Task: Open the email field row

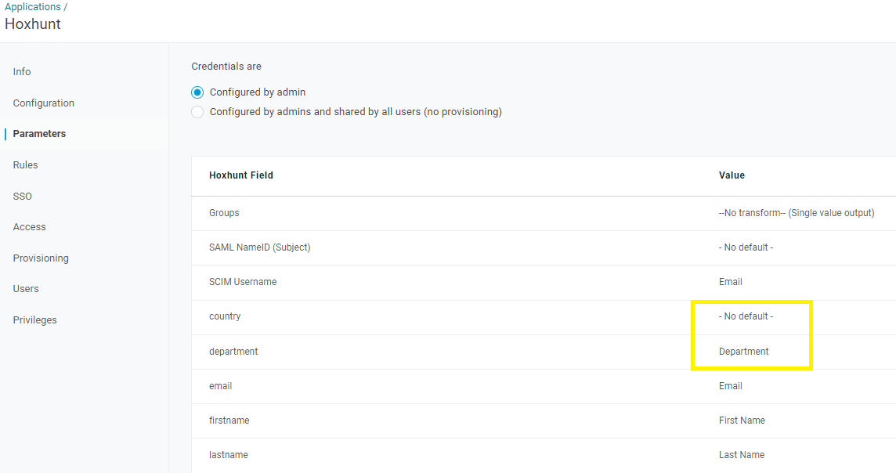Action: coord(544,386)
